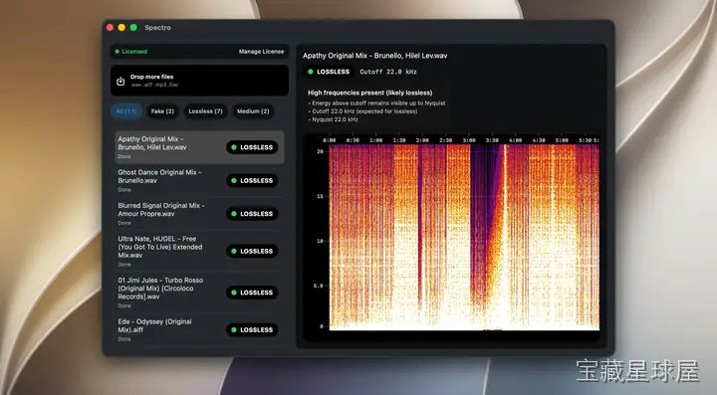The height and width of the screenshot is (395, 717).
Task: Click the 10 kHz axis label
Action: pos(320,241)
